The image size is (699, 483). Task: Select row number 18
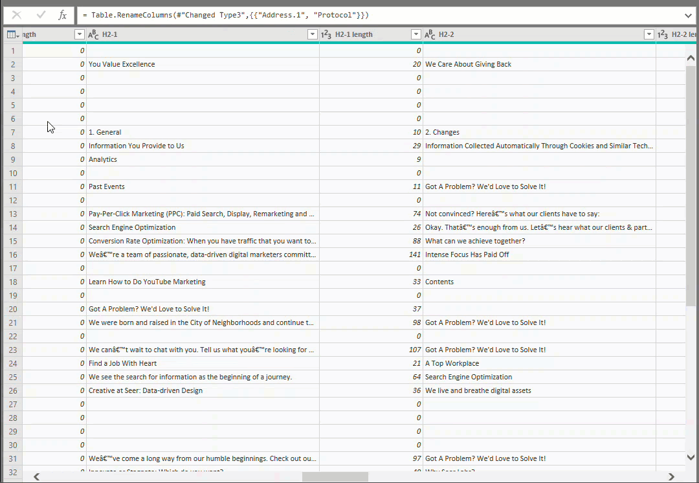click(12, 282)
